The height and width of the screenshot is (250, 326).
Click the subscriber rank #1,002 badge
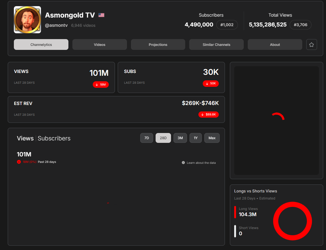tap(227, 25)
